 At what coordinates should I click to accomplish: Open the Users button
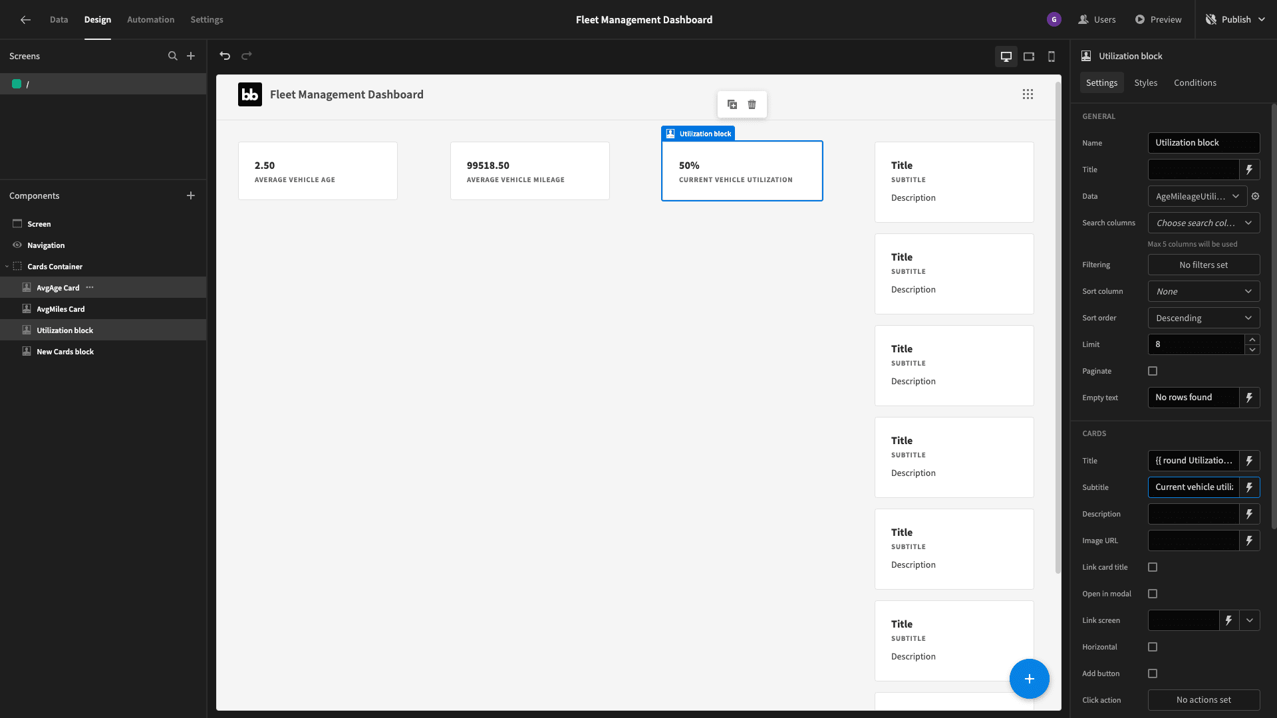[x=1097, y=20]
